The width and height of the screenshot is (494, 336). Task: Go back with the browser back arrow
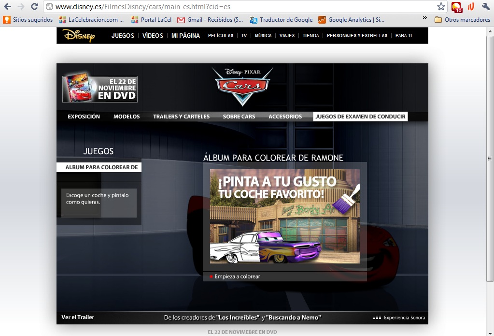coord(8,6)
